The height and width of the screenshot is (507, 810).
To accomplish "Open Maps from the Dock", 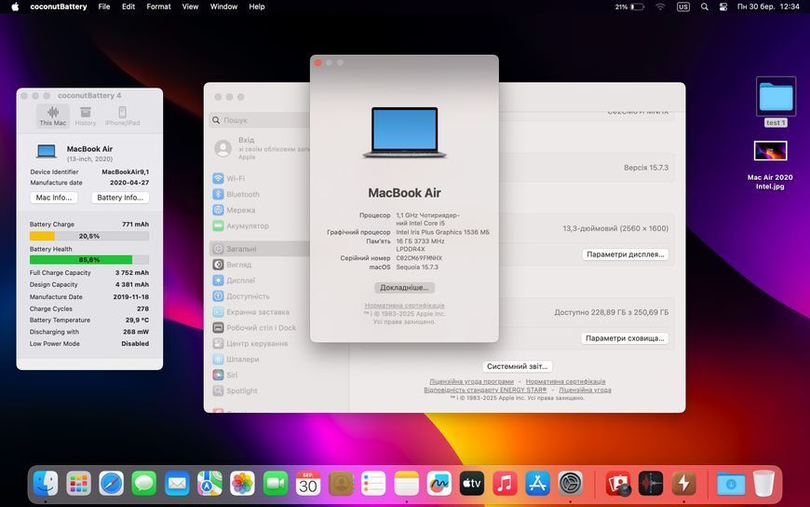I will click(x=209, y=484).
